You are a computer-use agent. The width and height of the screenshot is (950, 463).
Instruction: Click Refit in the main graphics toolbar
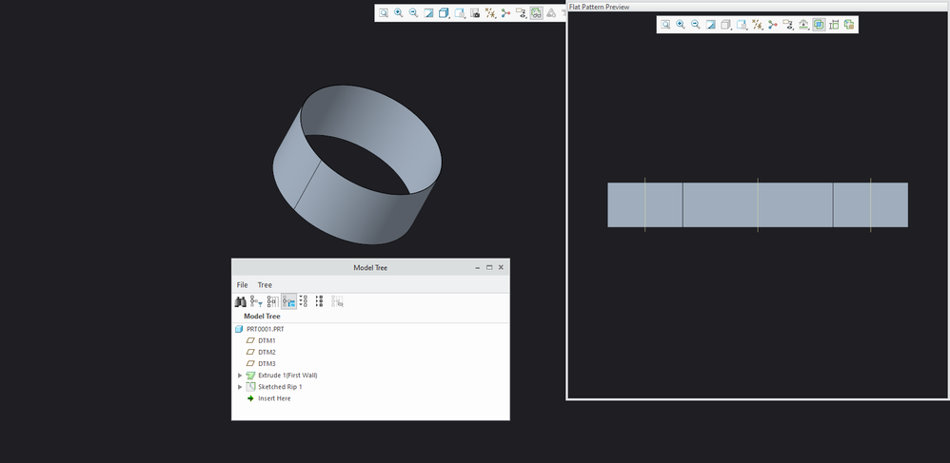coord(384,13)
